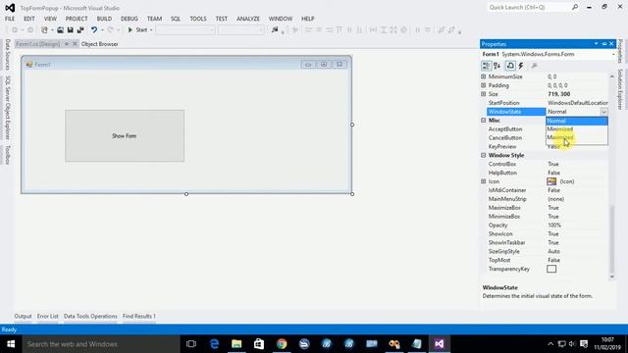Click the Properties panel scroll down arrow
This screenshot has height=353, width=628.
pyautogui.click(x=611, y=277)
